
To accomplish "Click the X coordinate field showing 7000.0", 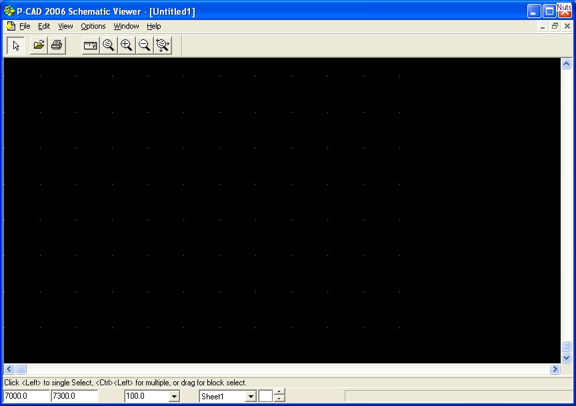I will pos(25,396).
